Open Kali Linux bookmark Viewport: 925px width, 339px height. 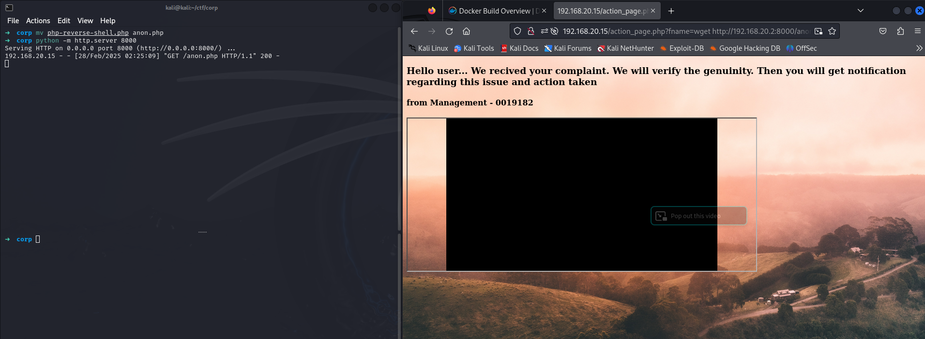pyautogui.click(x=428, y=48)
